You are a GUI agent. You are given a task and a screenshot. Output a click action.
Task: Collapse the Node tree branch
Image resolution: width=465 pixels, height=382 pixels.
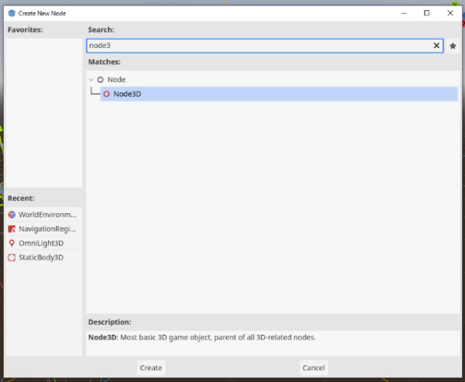pos(91,80)
